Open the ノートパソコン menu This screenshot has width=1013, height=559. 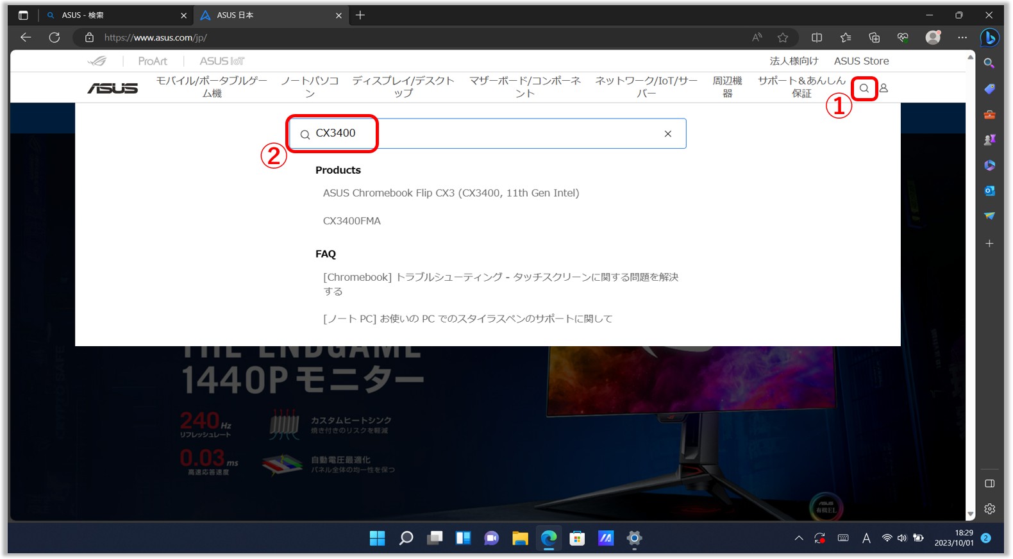(x=310, y=87)
